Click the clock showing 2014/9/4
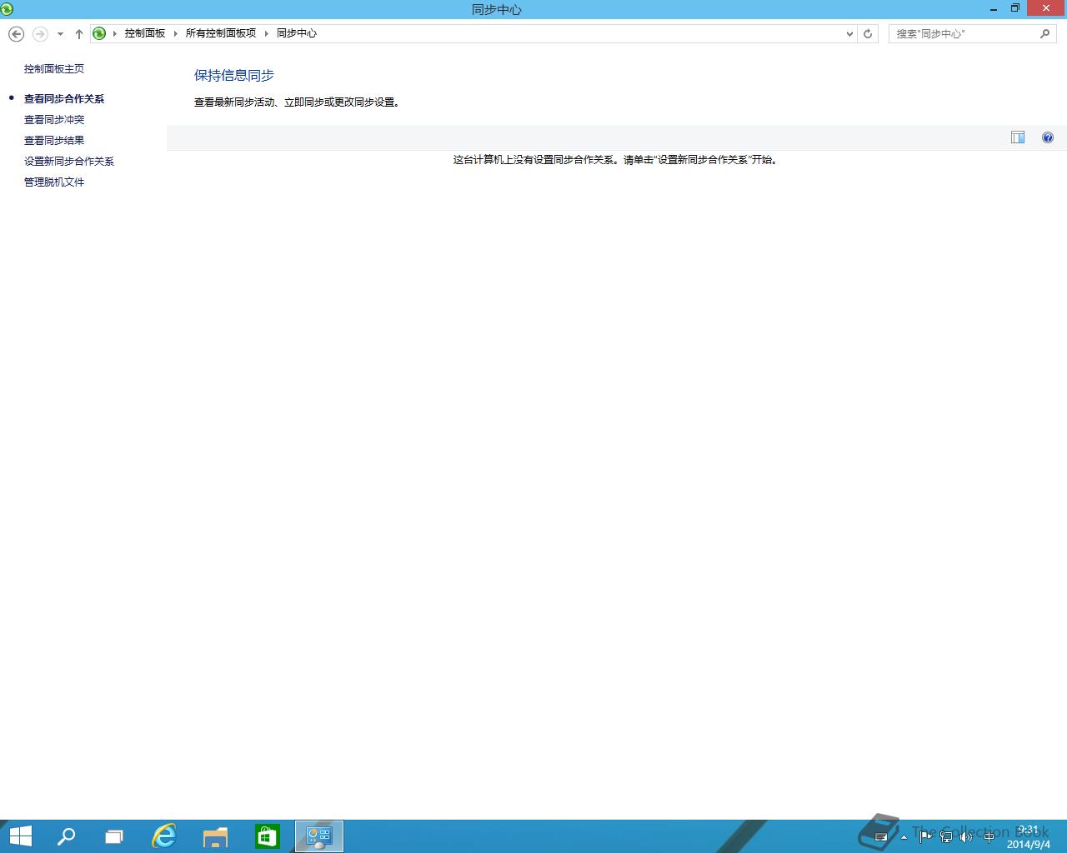This screenshot has width=1067, height=853. 1028,837
